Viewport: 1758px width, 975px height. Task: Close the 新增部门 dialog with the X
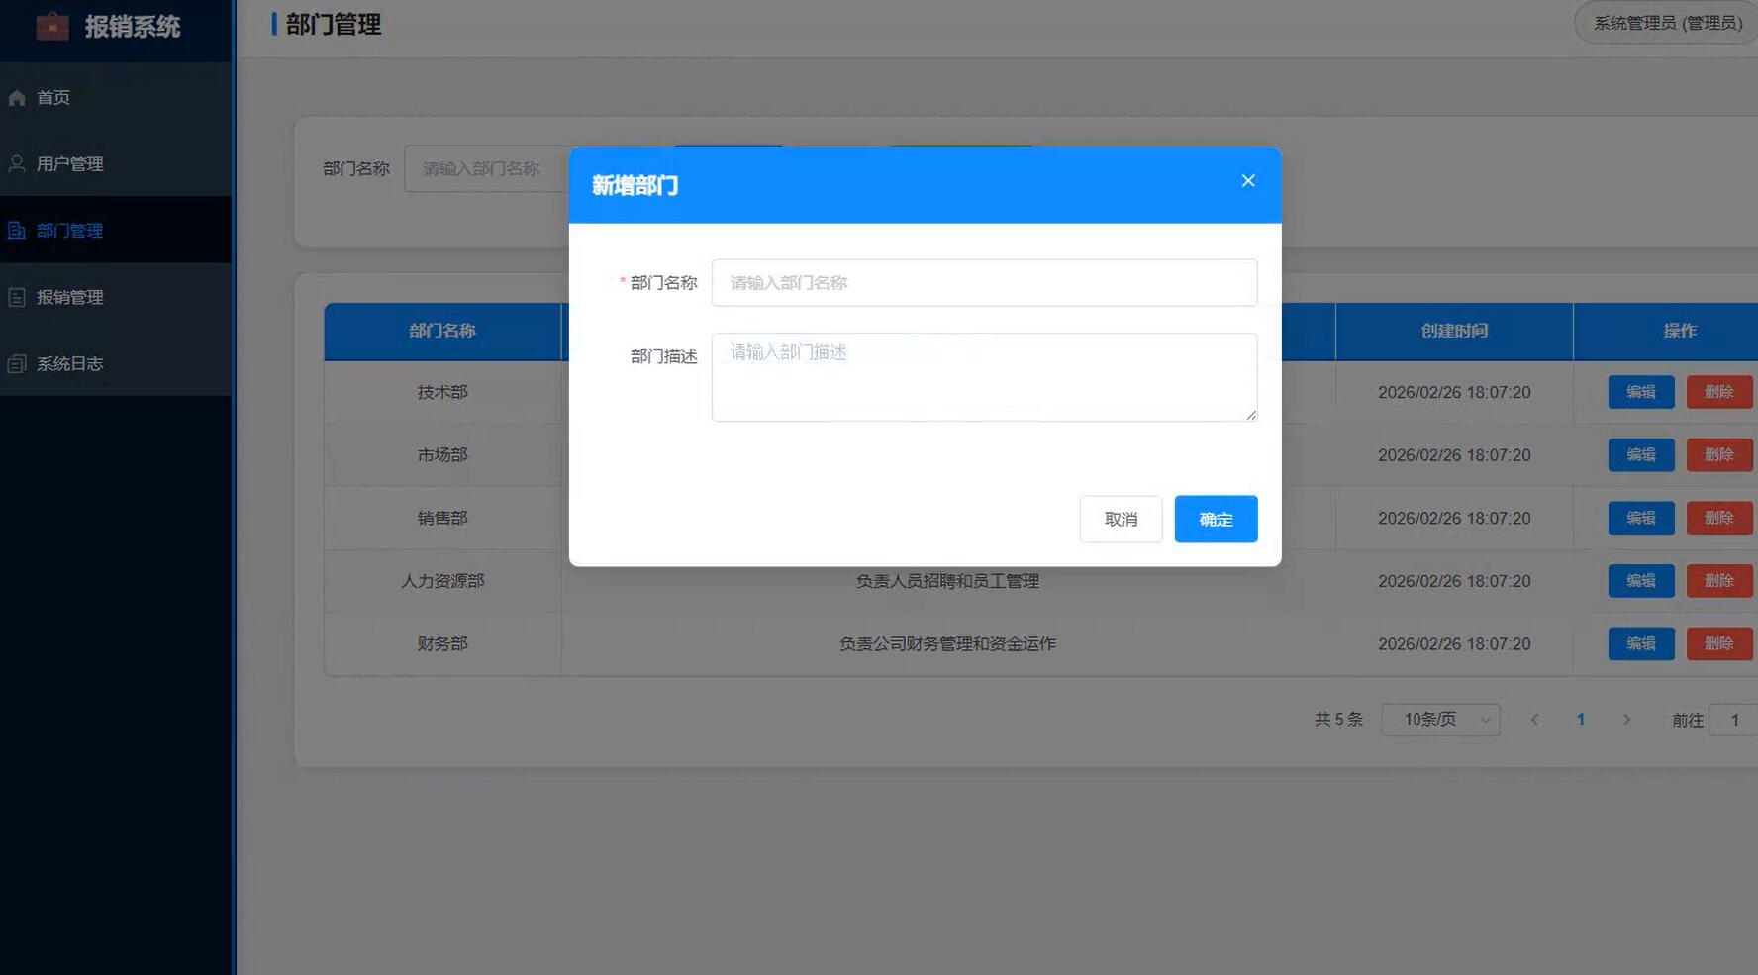[x=1248, y=180]
